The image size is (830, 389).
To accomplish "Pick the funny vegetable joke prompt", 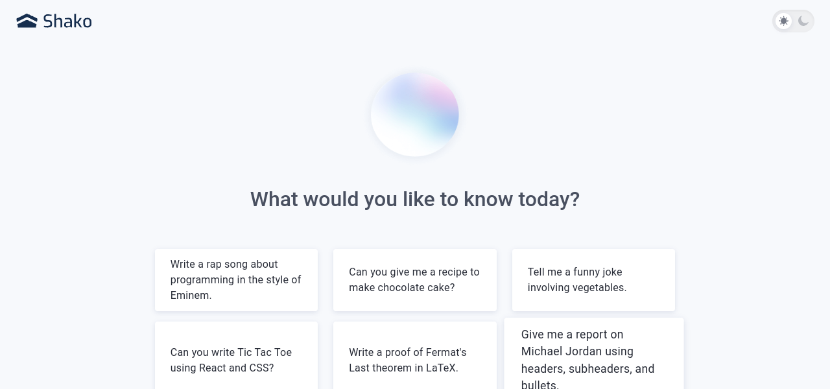I will pos(593,280).
